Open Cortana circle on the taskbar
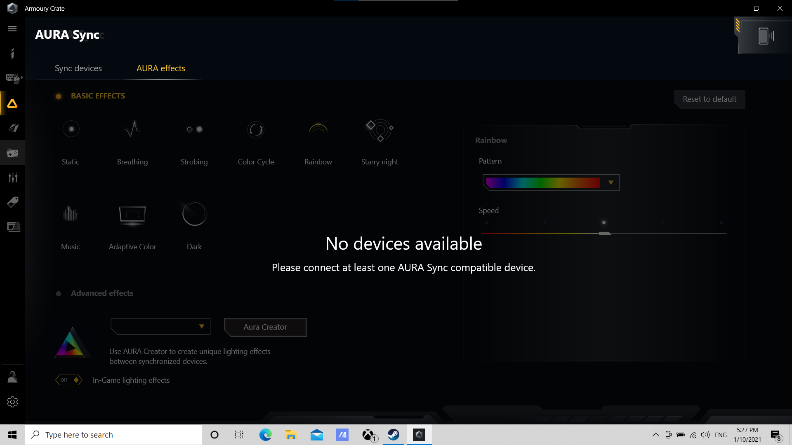Screen dimensions: 792x445 (x=214, y=435)
